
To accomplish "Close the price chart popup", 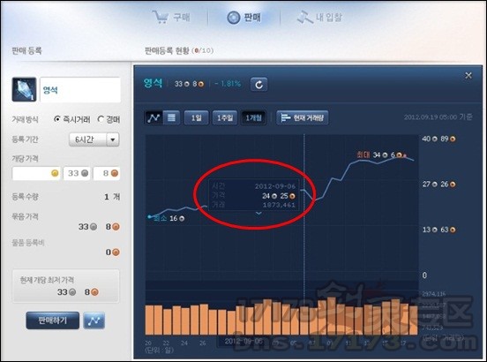I will click(468, 76).
